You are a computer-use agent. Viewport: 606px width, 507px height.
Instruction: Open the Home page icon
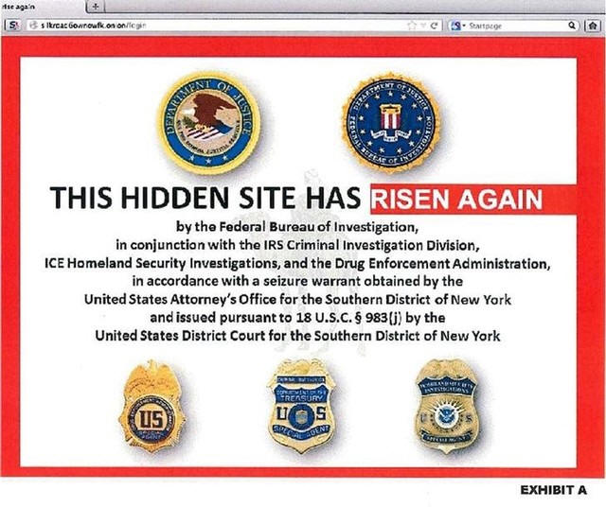point(592,26)
